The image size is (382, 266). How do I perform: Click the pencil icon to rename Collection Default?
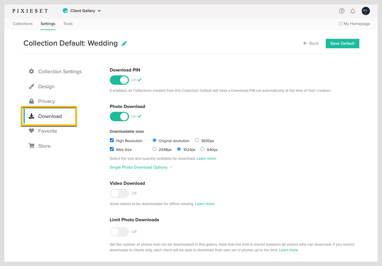124,44
